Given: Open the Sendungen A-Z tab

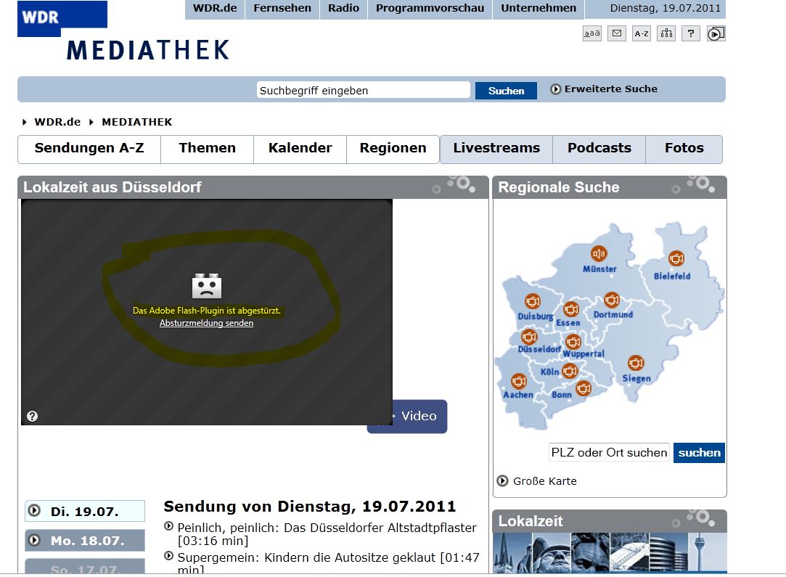Looking at the screenshot, I should click(x=89, y=149).
